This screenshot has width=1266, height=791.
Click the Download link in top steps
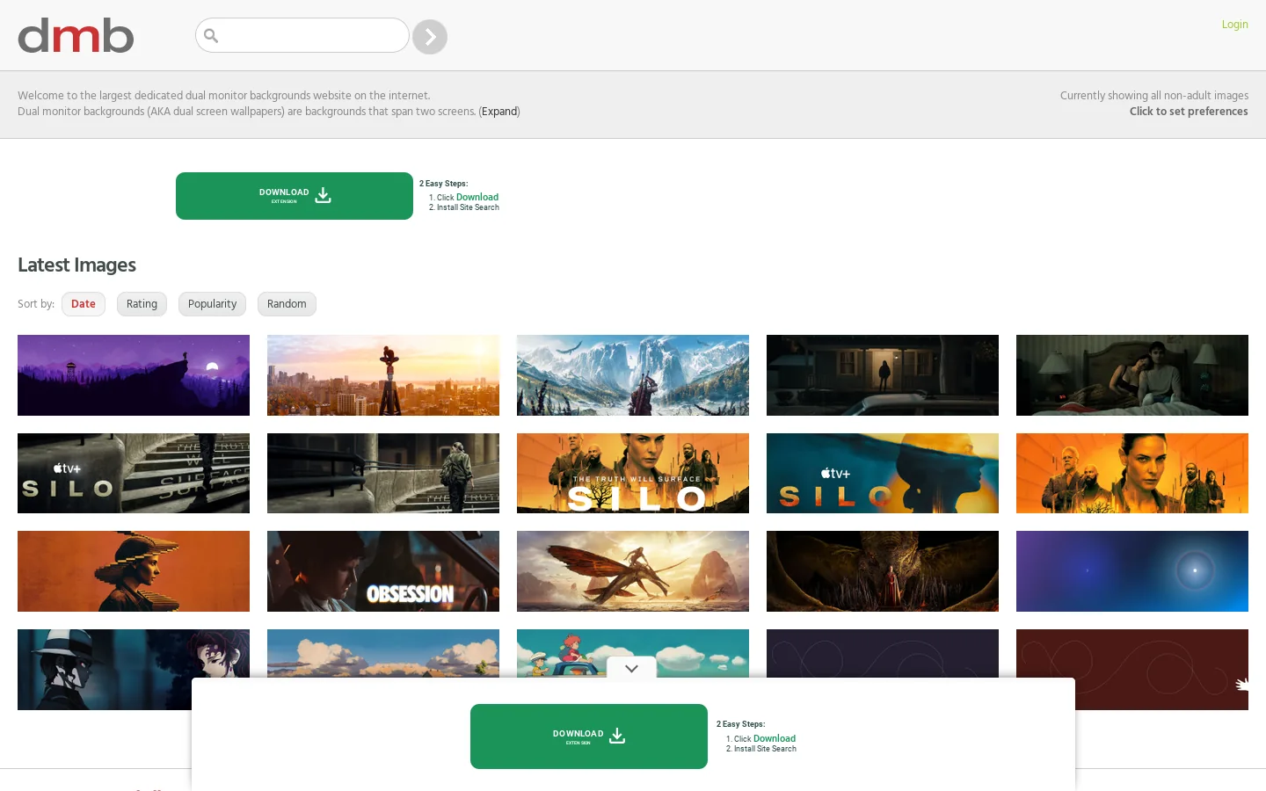477,197
